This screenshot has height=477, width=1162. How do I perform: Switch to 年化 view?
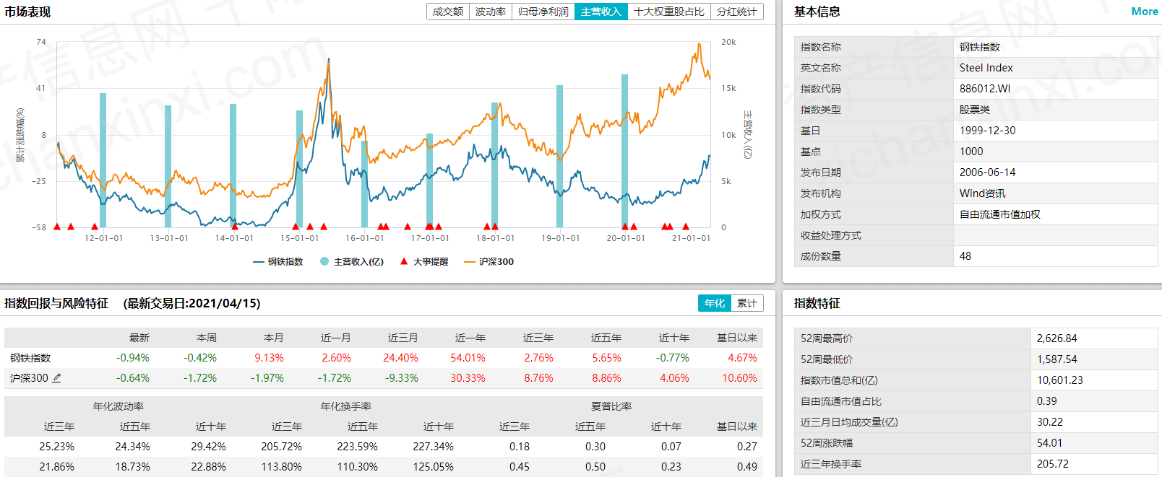coord(714,303)
